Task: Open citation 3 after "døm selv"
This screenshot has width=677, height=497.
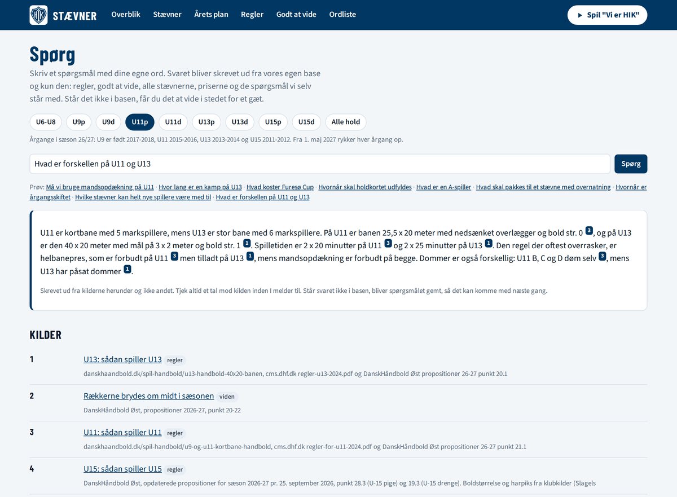Action: tap(603, 256)
